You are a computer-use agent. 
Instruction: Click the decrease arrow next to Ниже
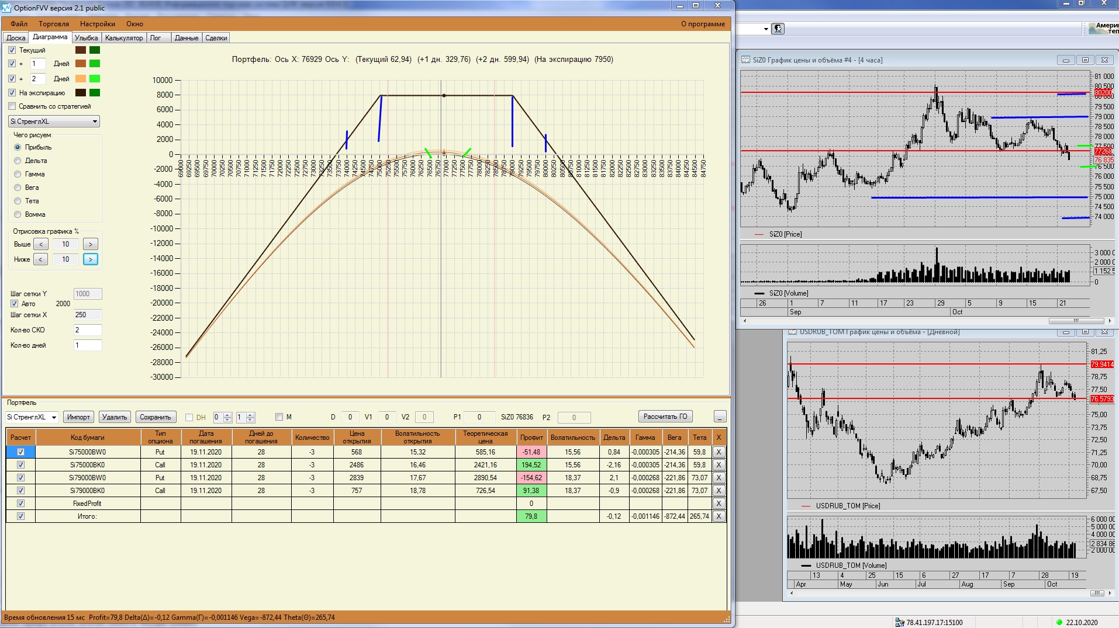click(x=40, y=259)
